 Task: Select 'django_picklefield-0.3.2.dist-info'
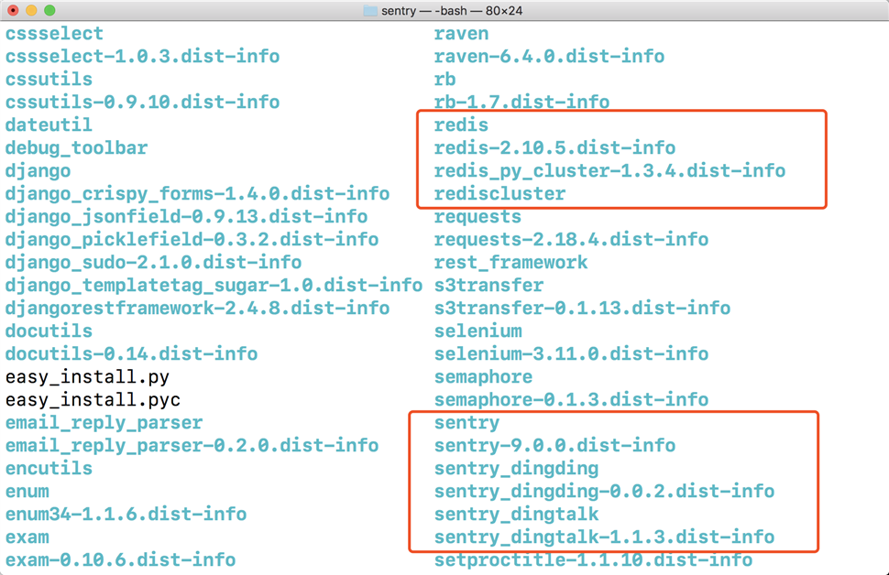pos(192,240)
